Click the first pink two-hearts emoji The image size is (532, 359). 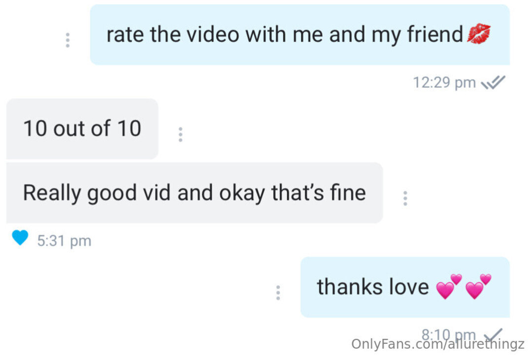[449, 287]
